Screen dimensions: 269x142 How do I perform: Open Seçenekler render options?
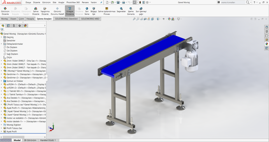(x=121, y=10)
